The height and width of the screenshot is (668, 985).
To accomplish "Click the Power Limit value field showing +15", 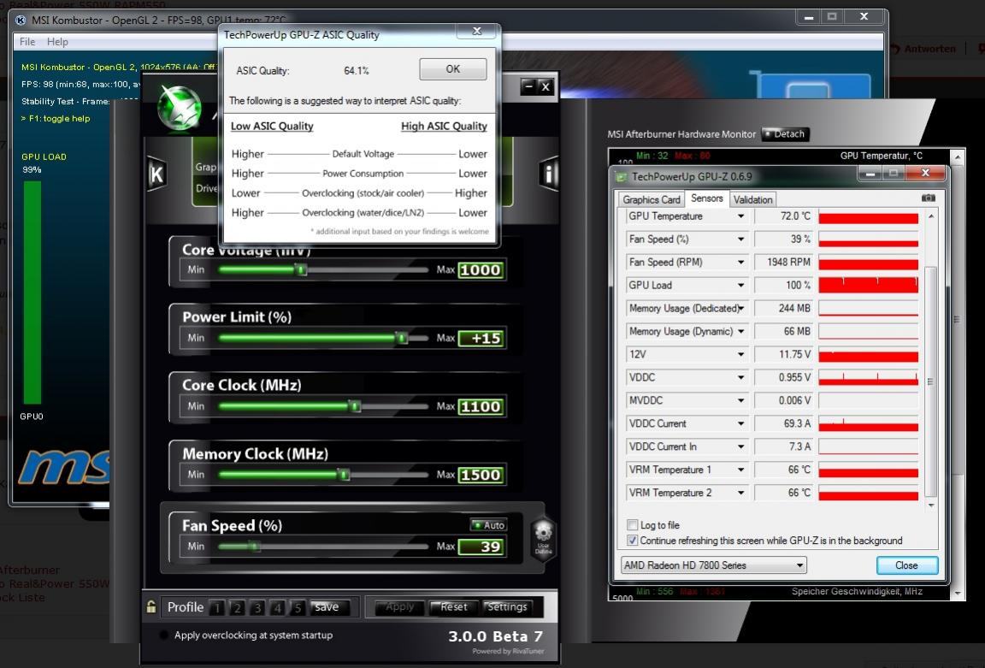I will [x=481, y=339].
